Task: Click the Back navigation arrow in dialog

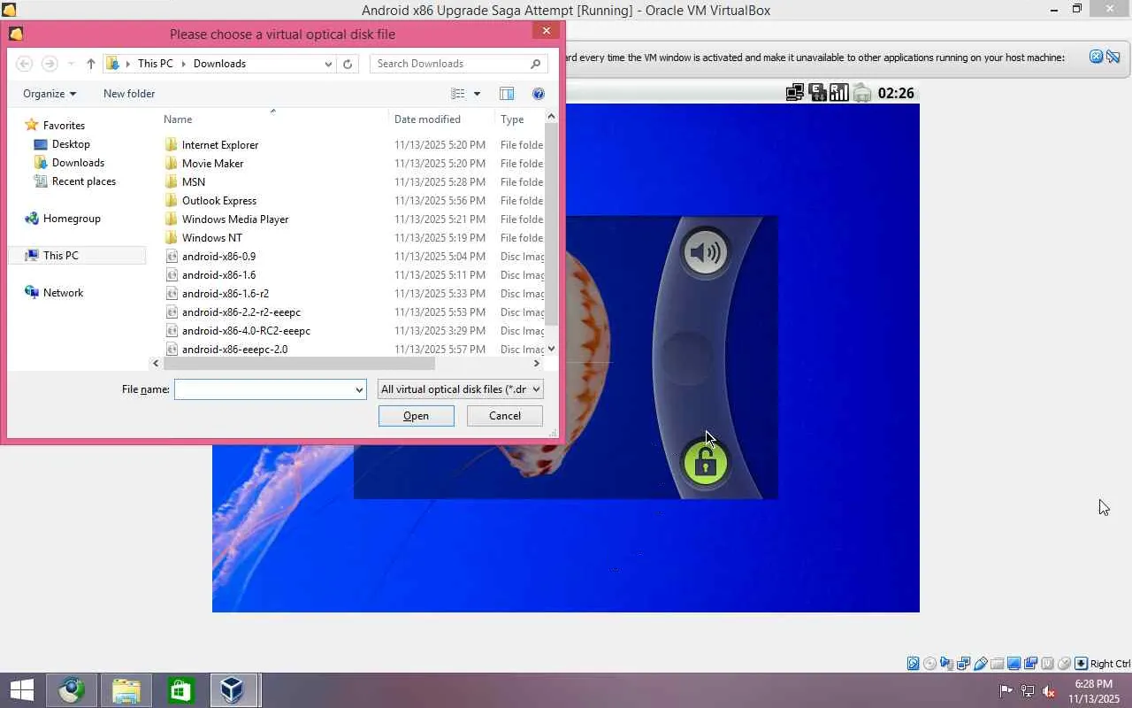Action: point(25,64)
